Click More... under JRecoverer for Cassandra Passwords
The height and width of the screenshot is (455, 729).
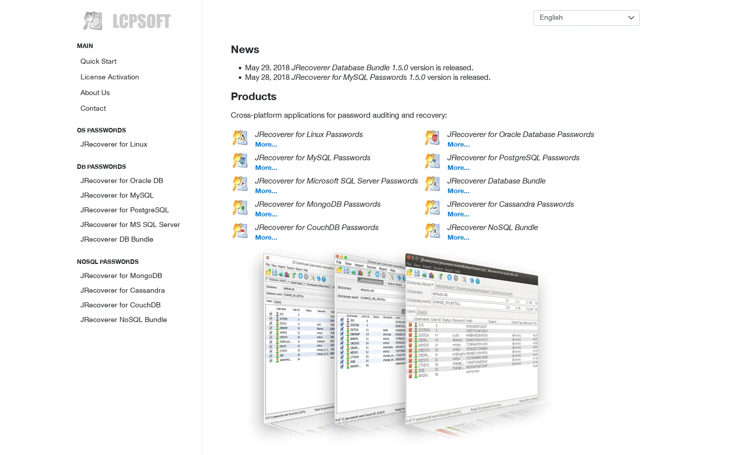click(458, 214)
